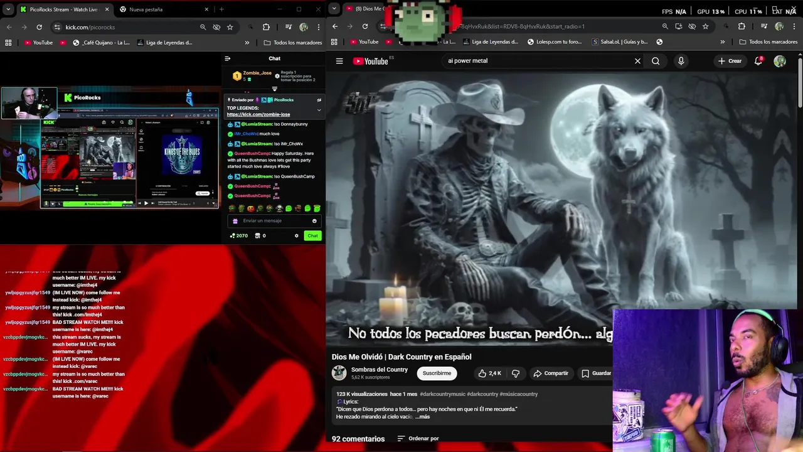The width and height of the screenshot is (803, 452).
Task: Open apps grid in Kick bookmarks bar
Action: (x=8, y=43)
